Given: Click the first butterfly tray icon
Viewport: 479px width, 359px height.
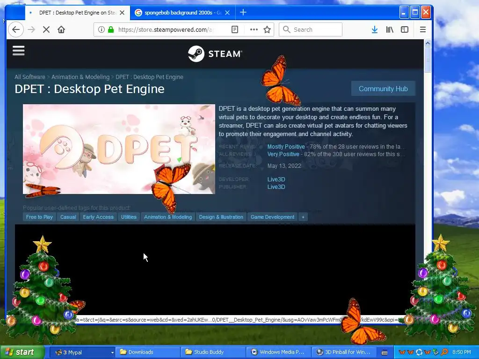Looking at the screenshot, I should pos(402,352).
